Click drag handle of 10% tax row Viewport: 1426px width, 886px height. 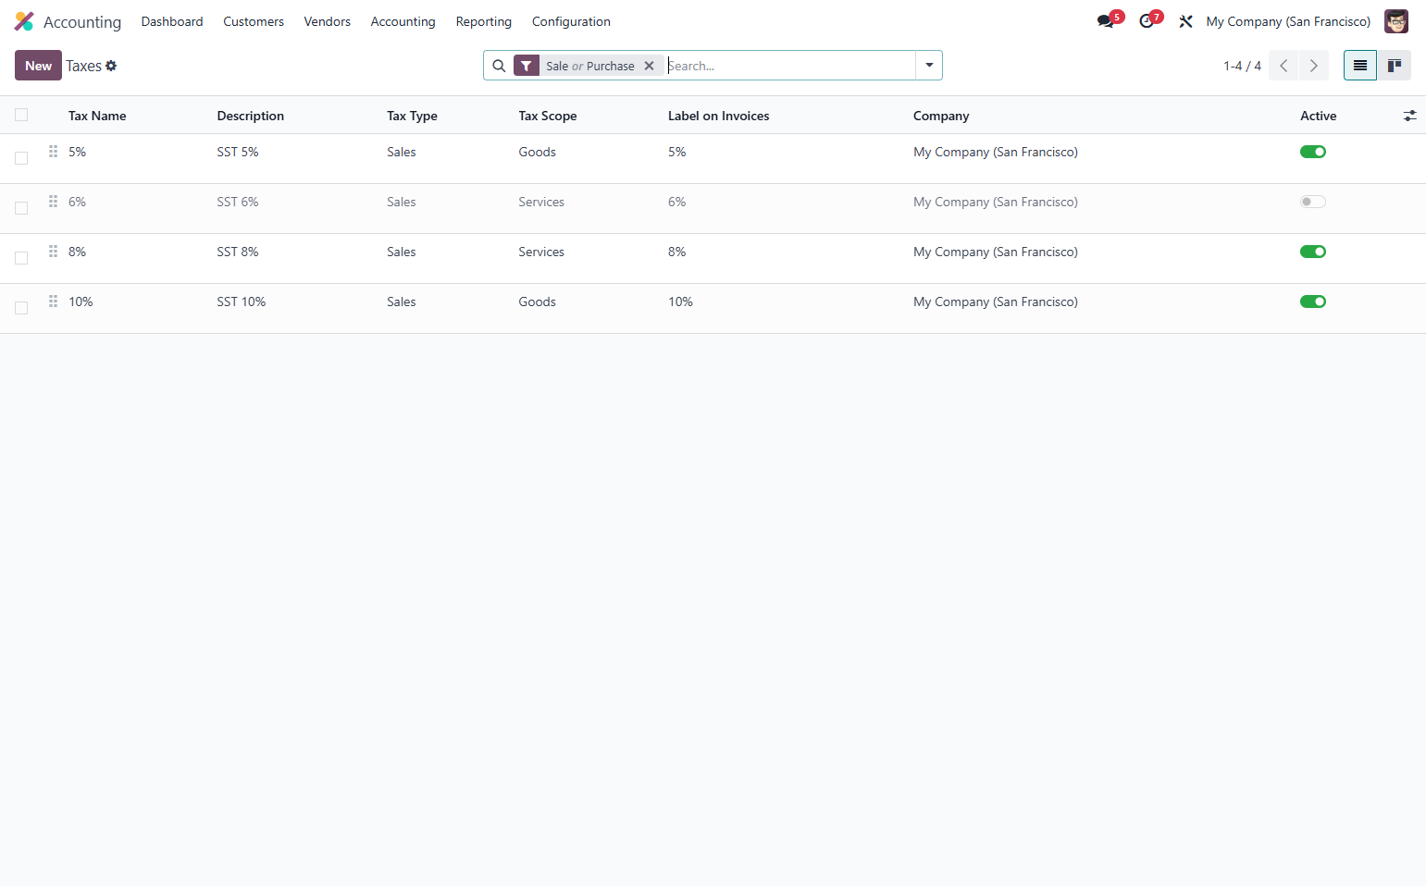click(54, 301)
